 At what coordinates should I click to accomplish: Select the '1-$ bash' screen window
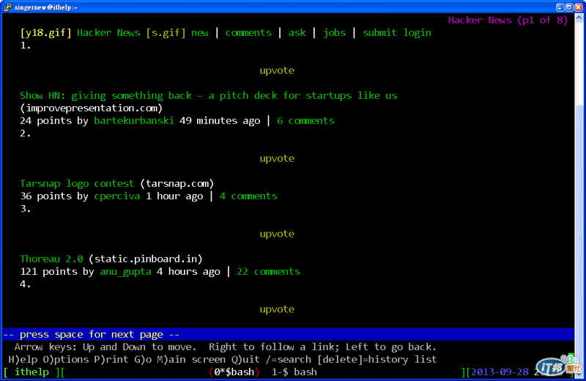click(x=294, y=372)
